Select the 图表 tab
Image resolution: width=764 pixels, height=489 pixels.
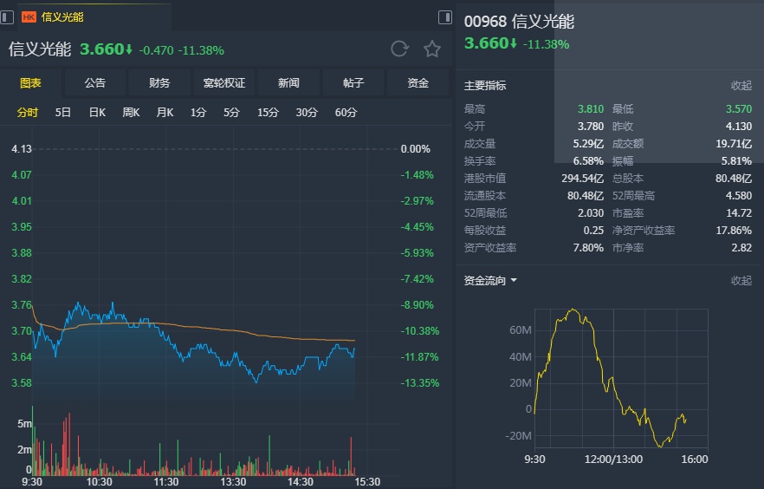(30, 83)
